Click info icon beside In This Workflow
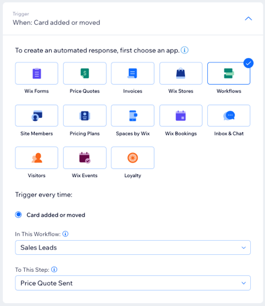The image size is (265, 306). click(65, 234)
